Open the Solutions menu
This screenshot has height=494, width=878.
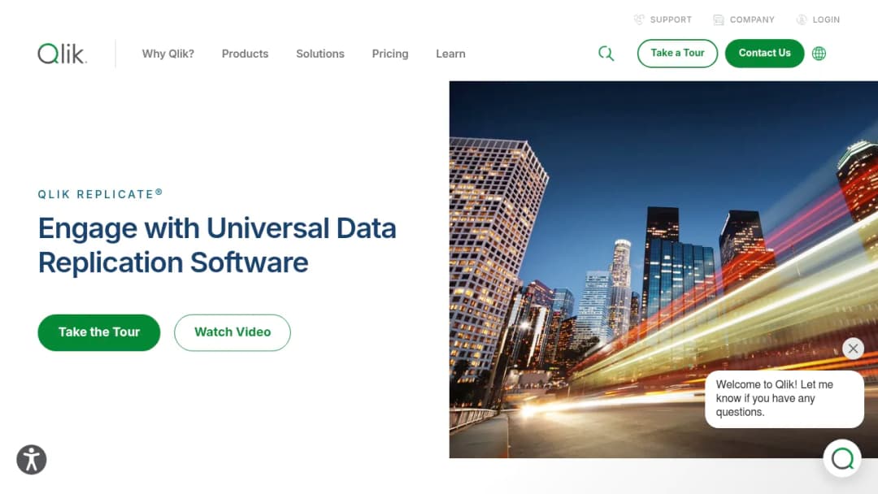320,54
